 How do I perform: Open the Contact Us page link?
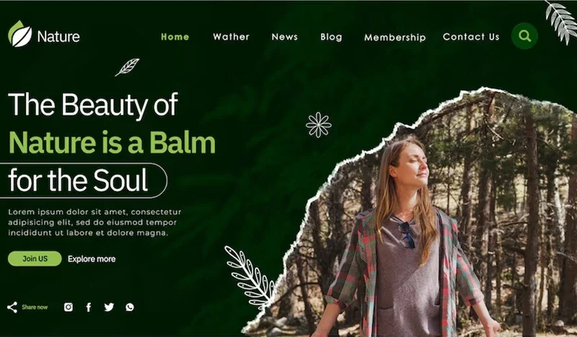pyautogui.click(x=471, y=37)
